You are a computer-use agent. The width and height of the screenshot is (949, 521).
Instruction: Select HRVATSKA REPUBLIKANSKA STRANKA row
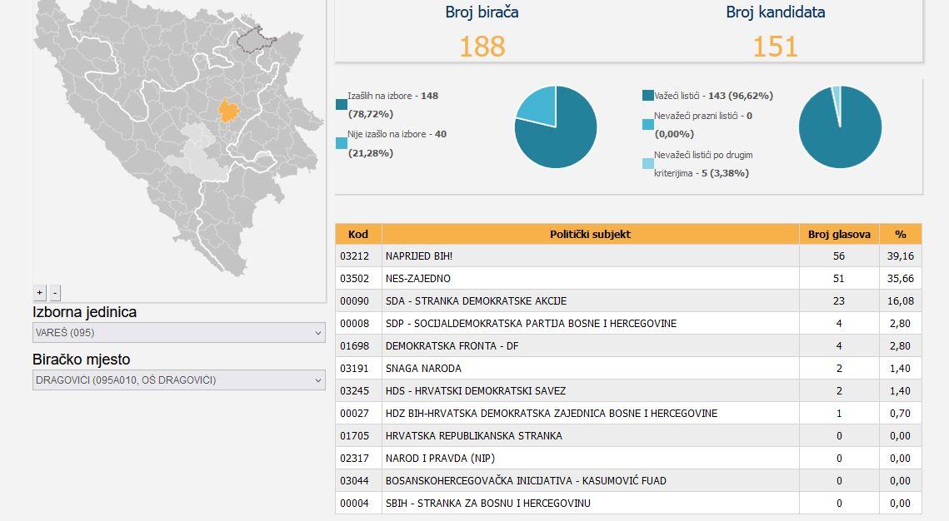[628, 436]
